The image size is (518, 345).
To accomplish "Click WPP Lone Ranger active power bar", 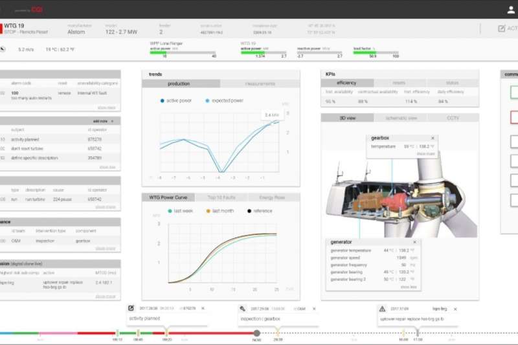I will pyautogui.click(x=183, y=52).
